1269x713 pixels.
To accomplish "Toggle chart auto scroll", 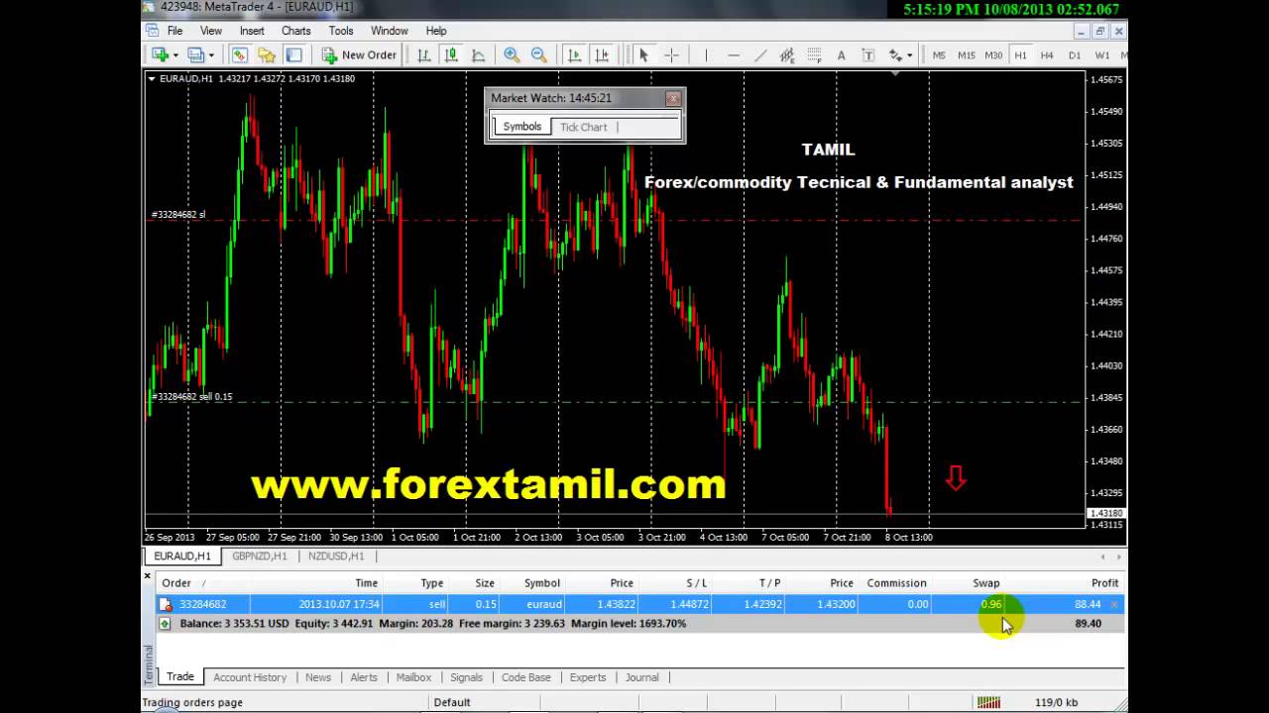I will pos(574,55).
